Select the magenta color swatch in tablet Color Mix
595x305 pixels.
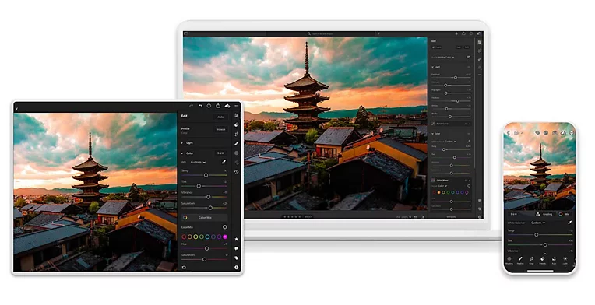[225, 237]
